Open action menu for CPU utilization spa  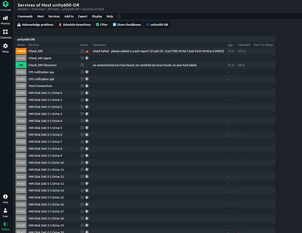tap(82, 72)
